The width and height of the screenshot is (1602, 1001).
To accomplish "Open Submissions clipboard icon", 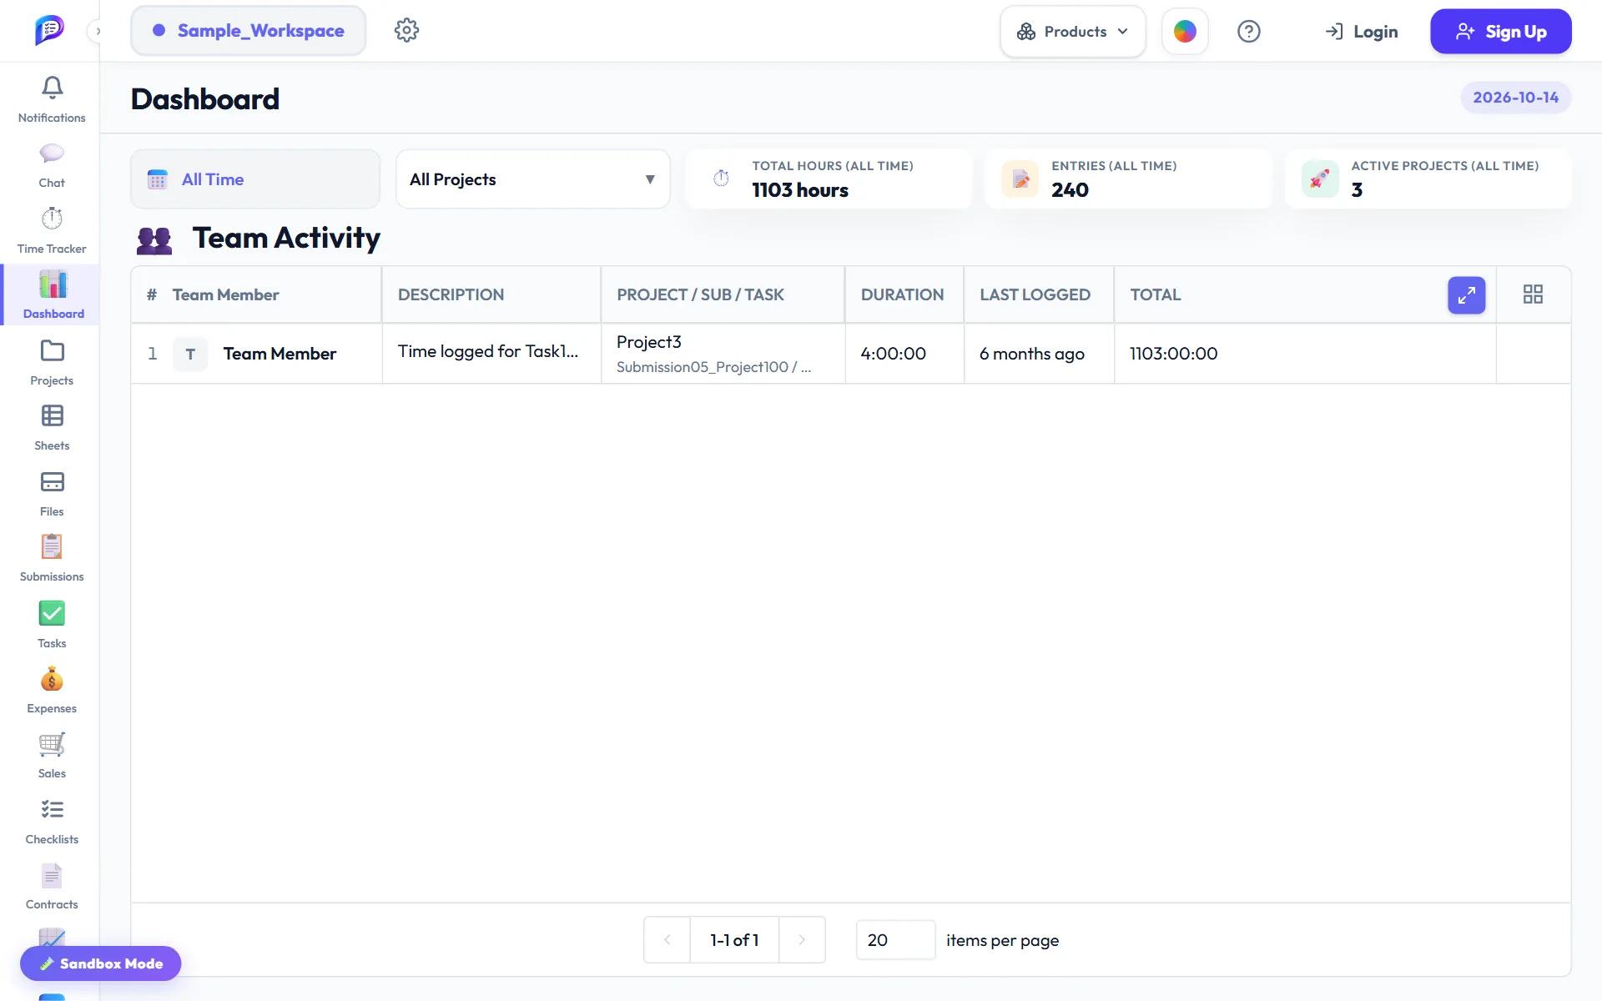I will click(52, 547).
